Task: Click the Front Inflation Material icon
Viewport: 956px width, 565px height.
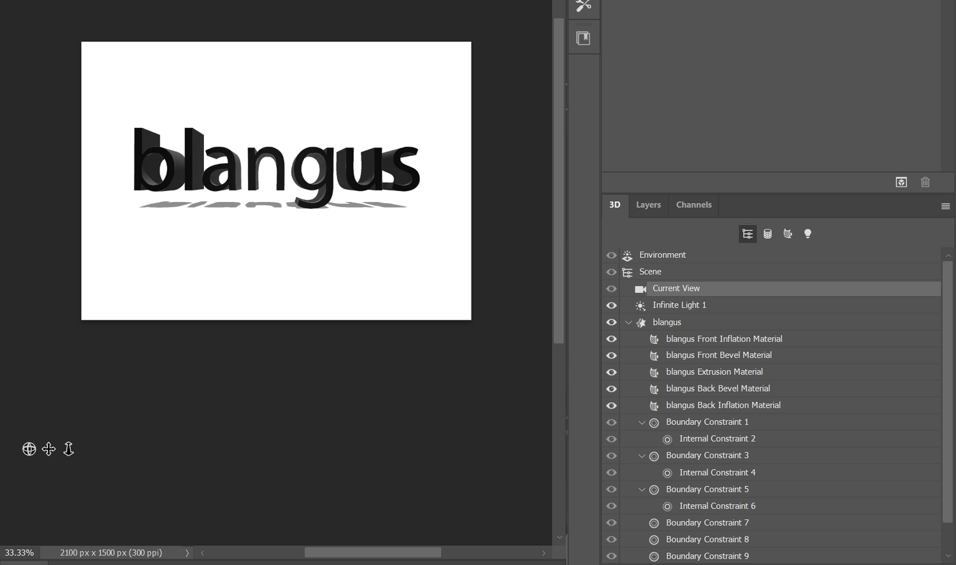Action: click(x=654, y=340)
